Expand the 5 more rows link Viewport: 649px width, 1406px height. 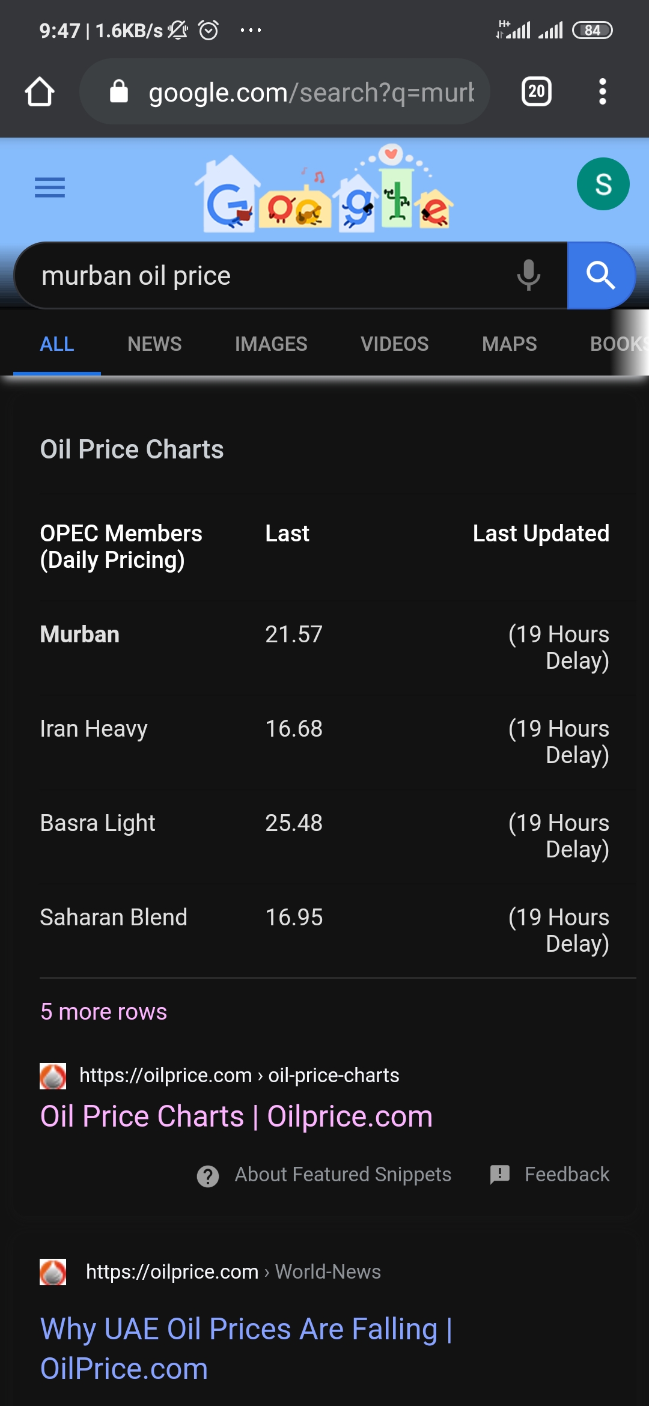pos(103,1012)
